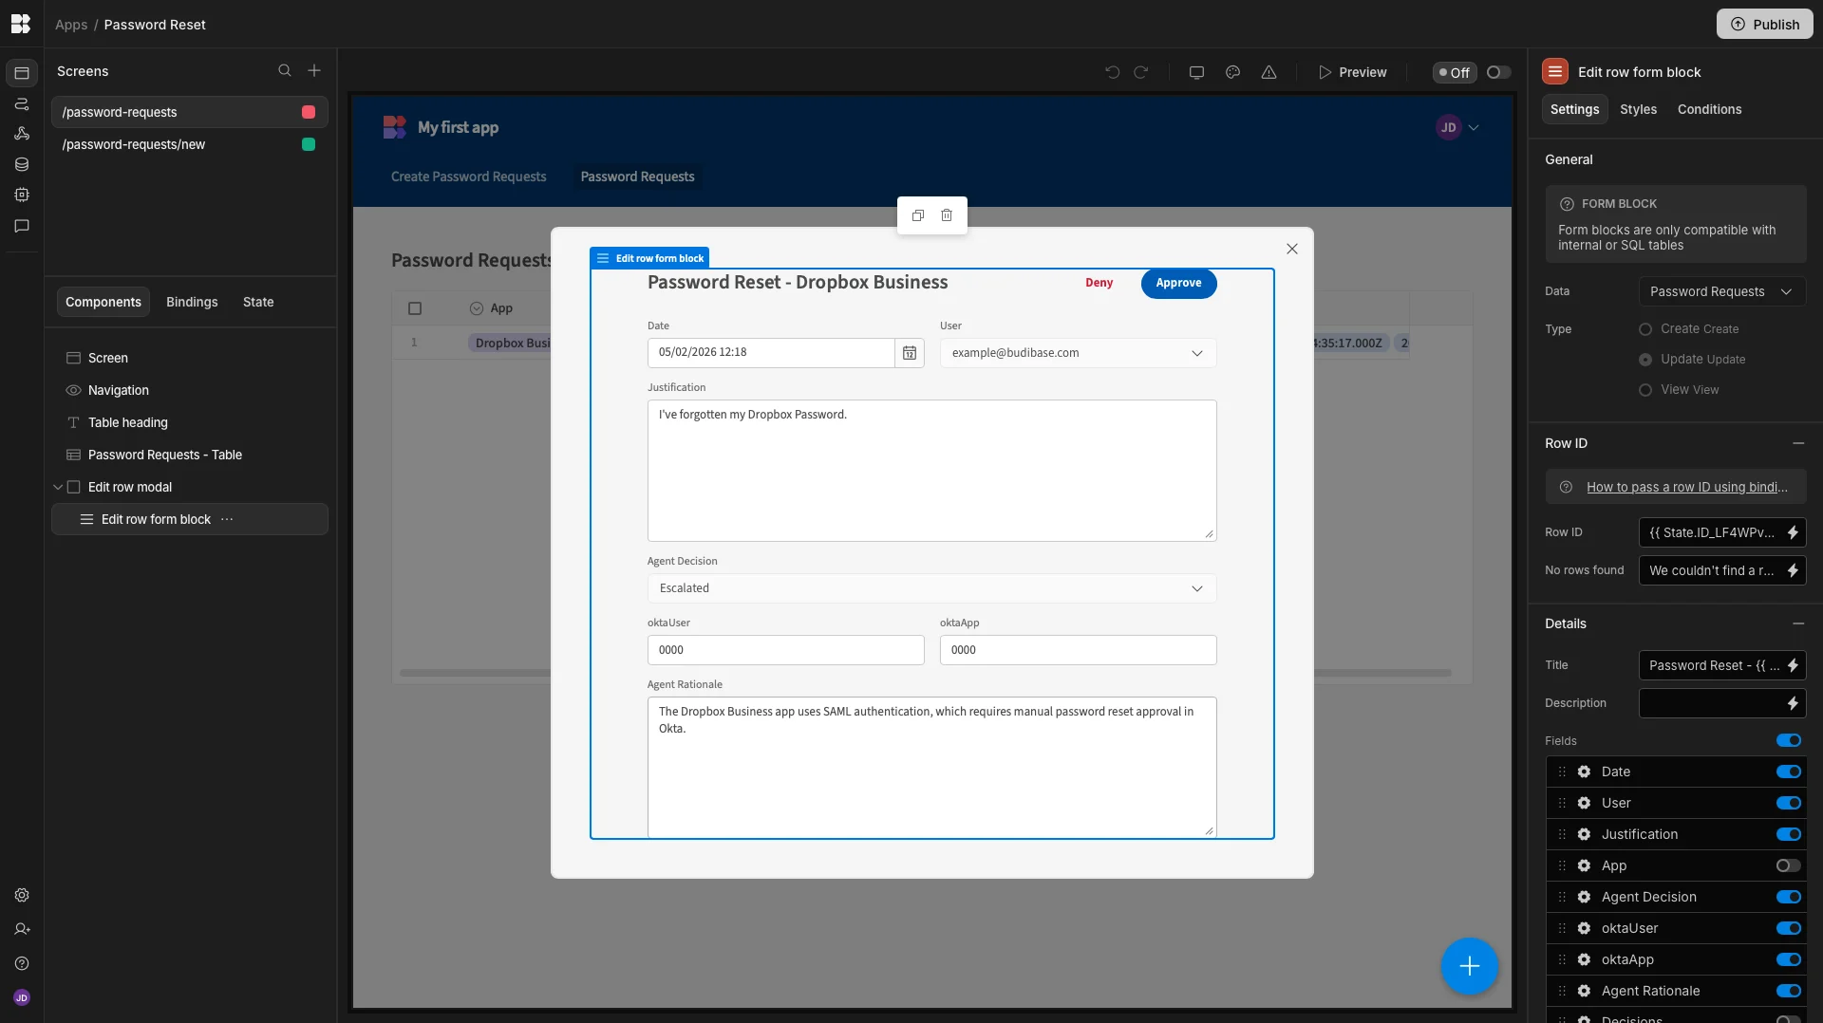
Task: Click the oktaUser input field
Action: [785, 650]
